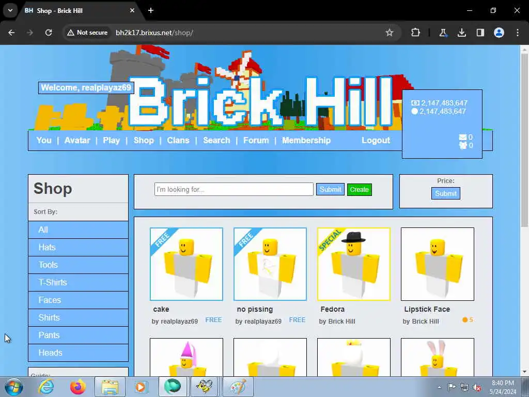Click Welcome, realplayaz69 label
Viewport: 529px width, 397px height.
(86, 88)
